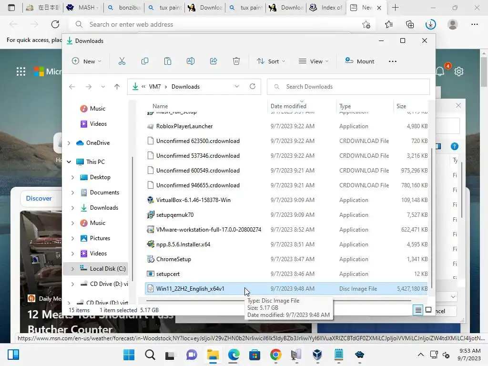Add page to favorites star-plus icon
Viewport: 488px width, 366px height.
click(366, 24)
